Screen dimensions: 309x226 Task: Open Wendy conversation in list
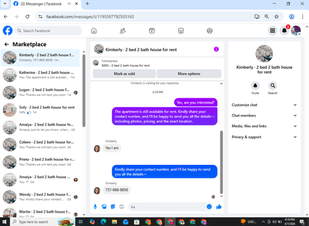pyautogui.click(x=40, y=197)
